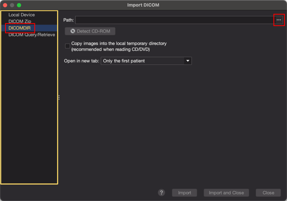The width and height of the screenshot is (287, 201).
Task: Click the help question mark icon
Action: [161, 193]
